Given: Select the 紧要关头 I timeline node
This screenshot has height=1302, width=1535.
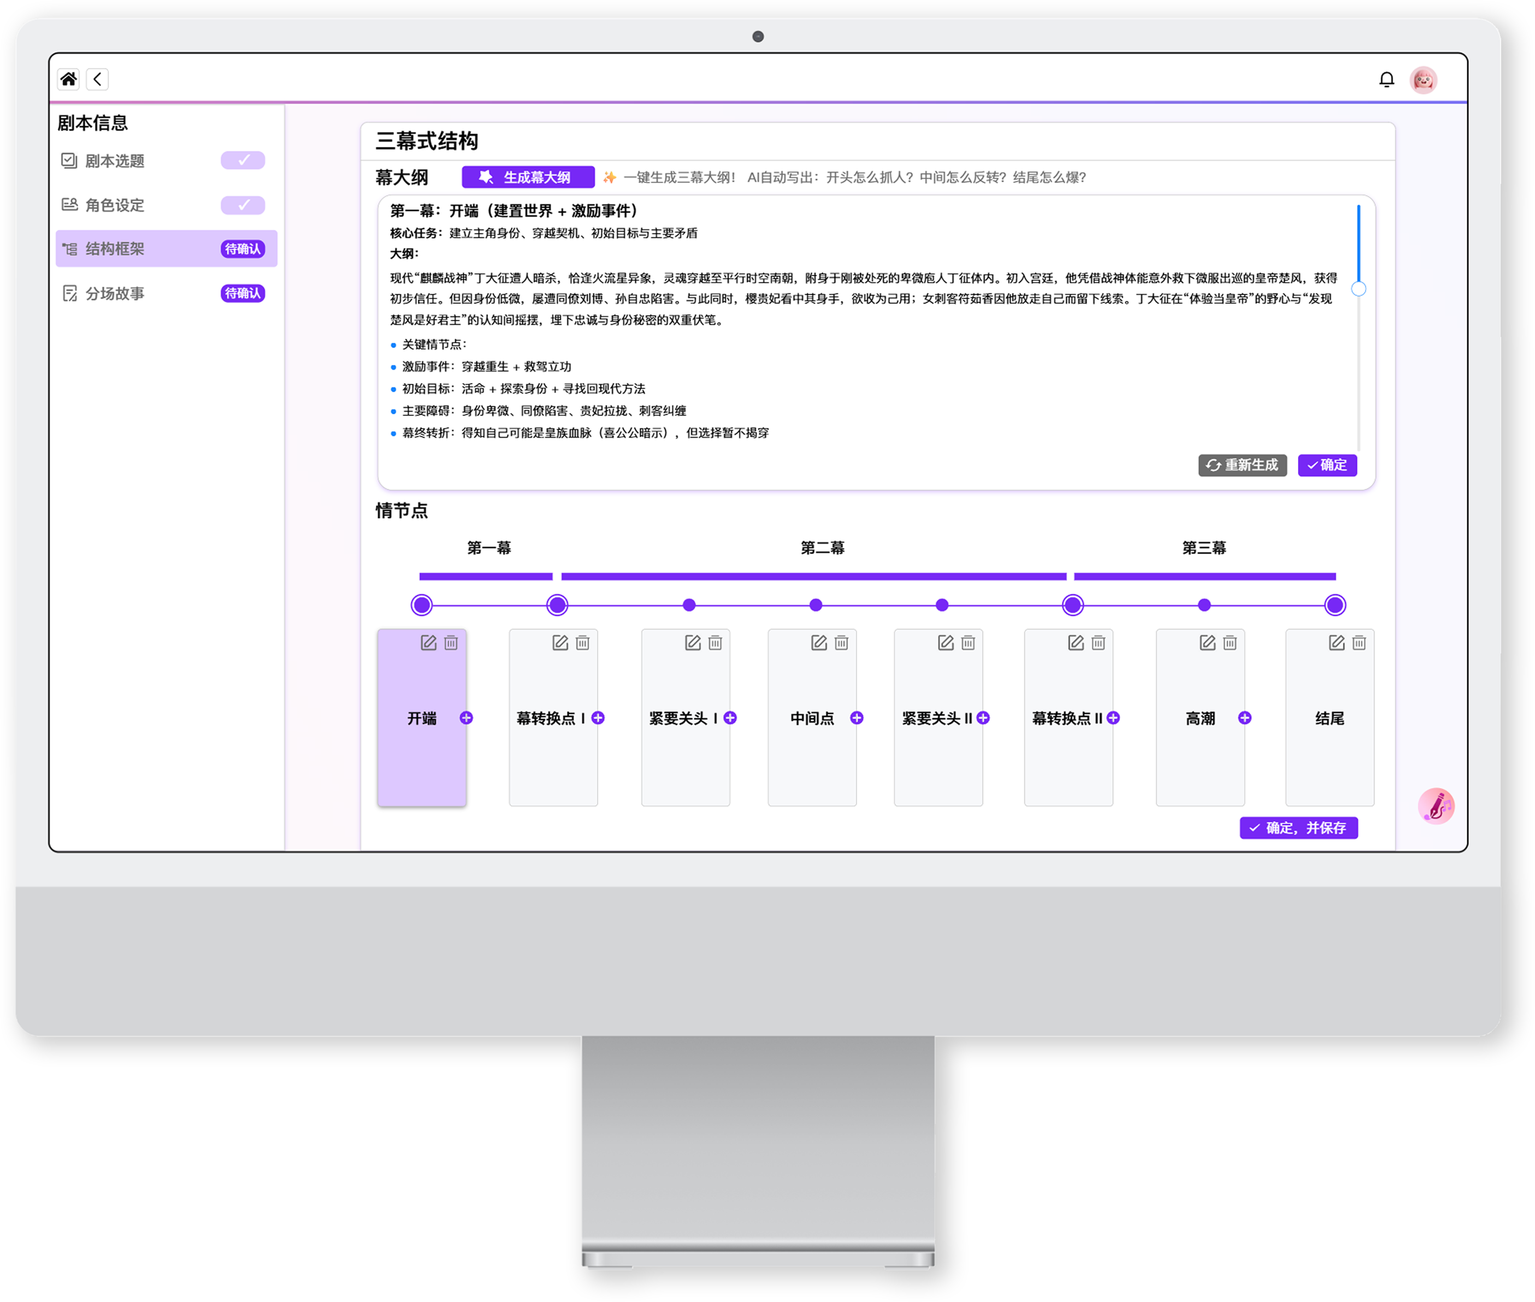Looking at the screenshot, I should click(x=689, y=605).
